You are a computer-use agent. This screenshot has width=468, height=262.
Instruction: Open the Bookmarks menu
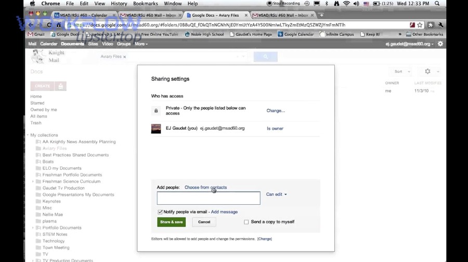pyautogui.click(x=146, y=4)
